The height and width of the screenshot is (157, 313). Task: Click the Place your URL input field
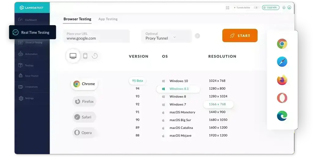pyautogui.click(x=96, y=36)
